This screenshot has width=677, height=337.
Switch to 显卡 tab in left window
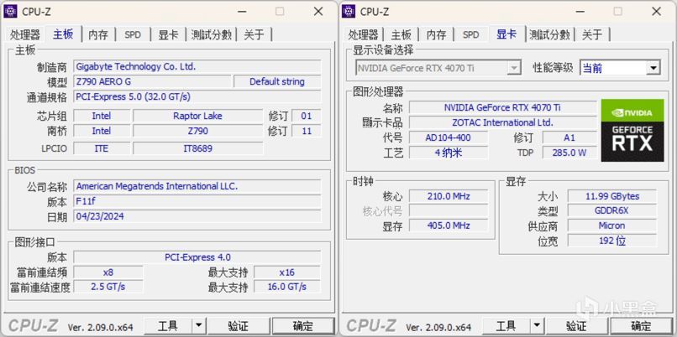tap(168, 34)
